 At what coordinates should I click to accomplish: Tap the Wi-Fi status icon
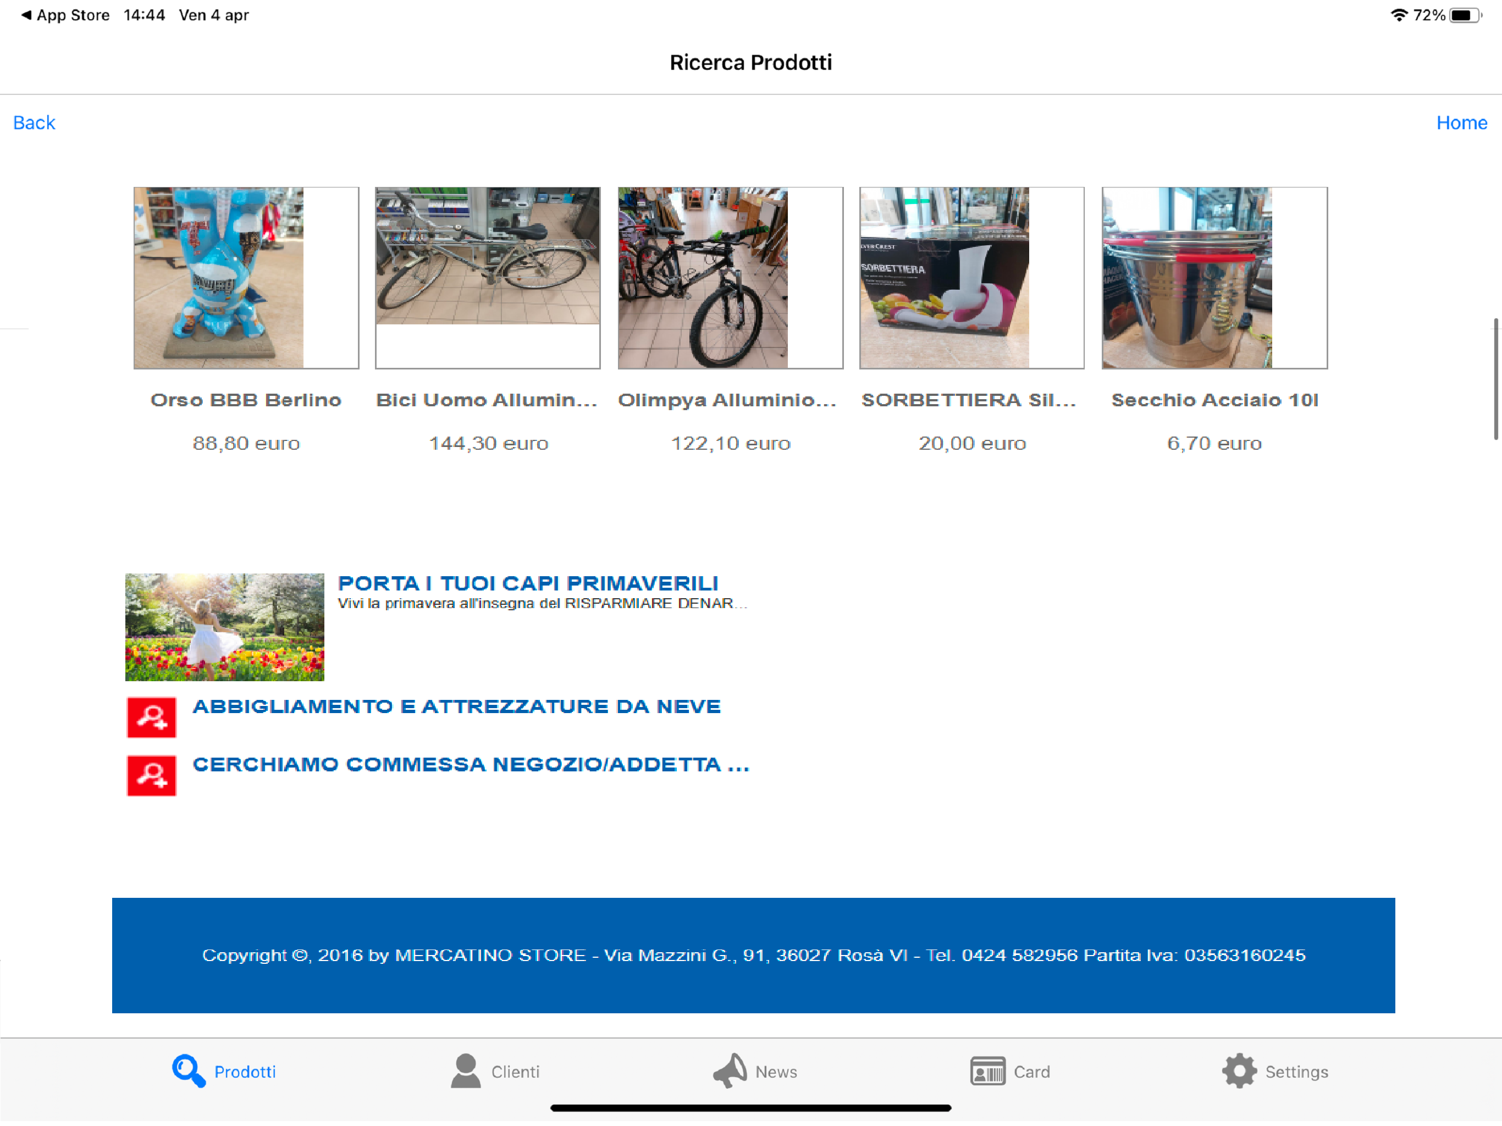click(x=1399, y=15)
